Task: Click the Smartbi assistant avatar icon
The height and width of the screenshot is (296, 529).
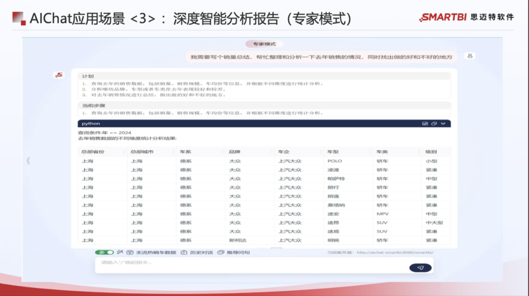Action: pyautogui.click(x=59, y=75)
